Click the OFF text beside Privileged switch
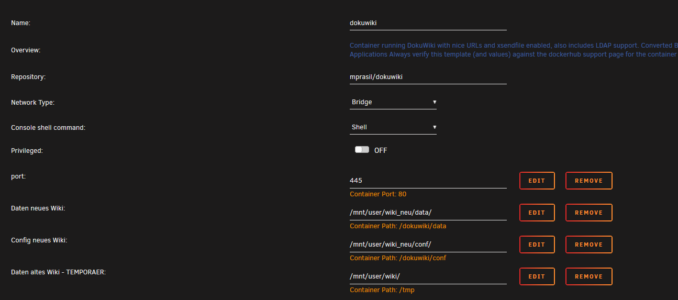 coord(381,150)
